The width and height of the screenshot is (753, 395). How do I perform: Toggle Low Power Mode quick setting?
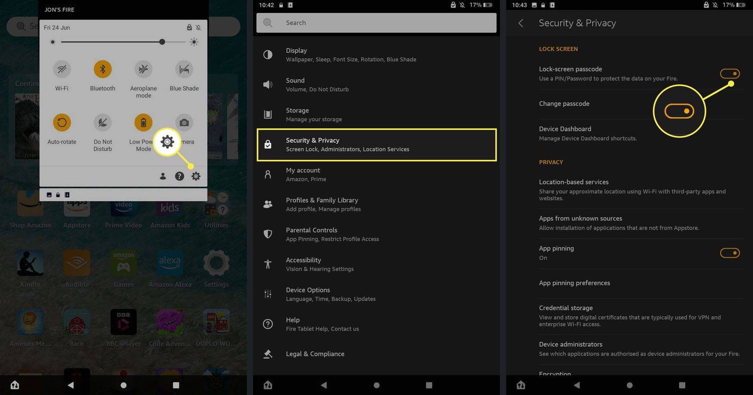[143, 122]
